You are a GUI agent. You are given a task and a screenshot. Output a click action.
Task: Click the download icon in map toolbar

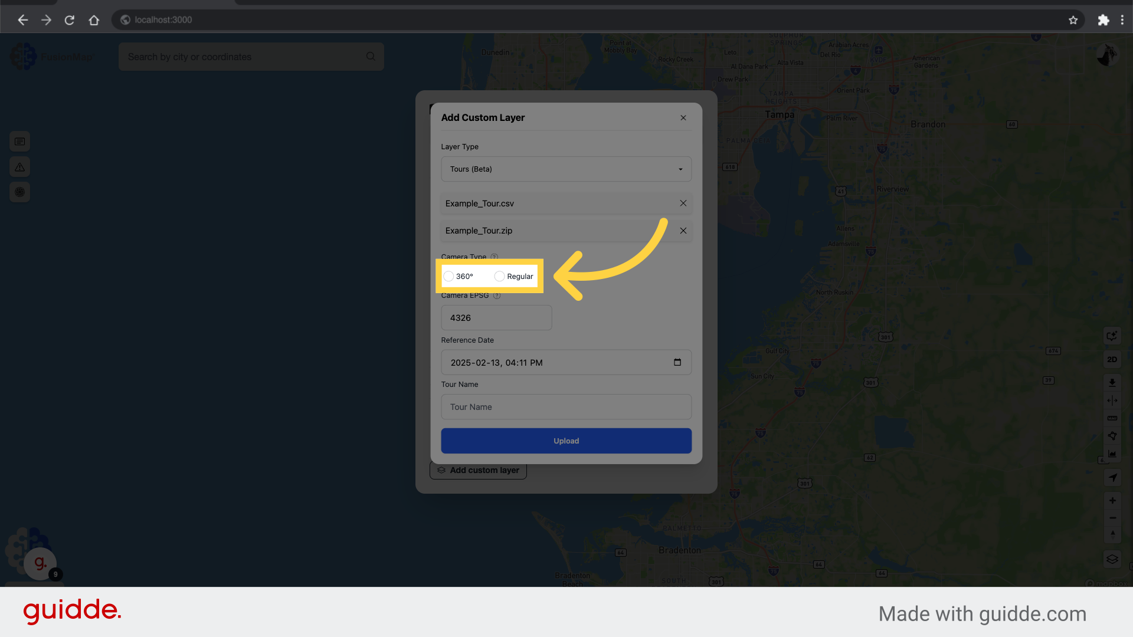pyautogui.click(x=1112, y=382)
